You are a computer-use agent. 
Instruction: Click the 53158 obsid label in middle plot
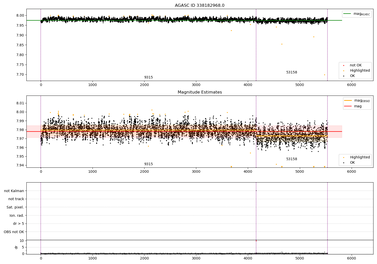pos(292,159)
